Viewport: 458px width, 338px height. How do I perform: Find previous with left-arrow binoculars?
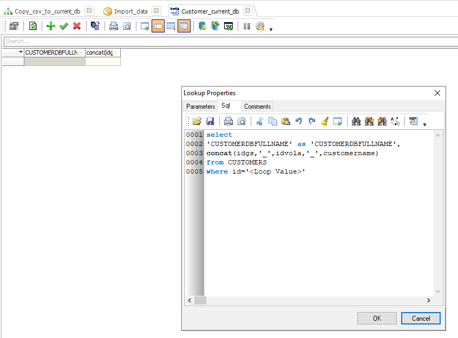coord(382,121)
